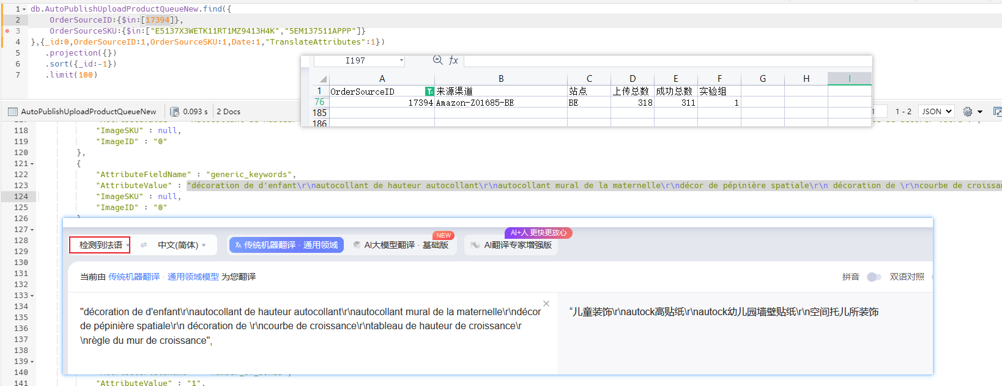Click cell containing 17394 in spreadsheet
This screenshot has width=1002, height=386.
[x=382, y=103]
